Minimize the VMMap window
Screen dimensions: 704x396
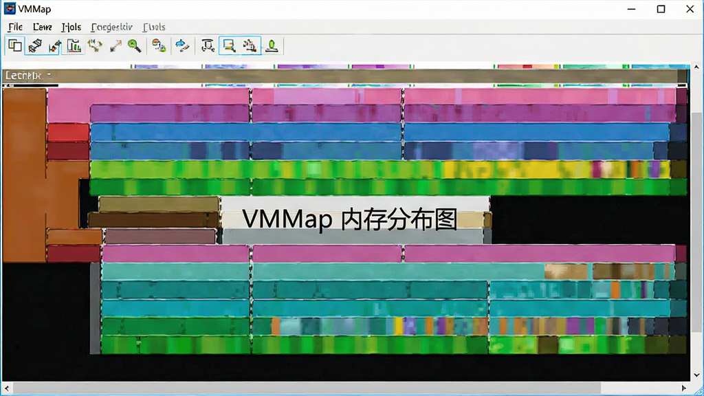click(x=631, y=9)
